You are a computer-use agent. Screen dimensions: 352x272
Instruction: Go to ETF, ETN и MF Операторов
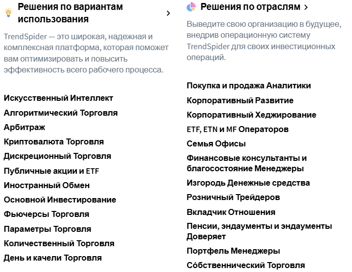237,130
